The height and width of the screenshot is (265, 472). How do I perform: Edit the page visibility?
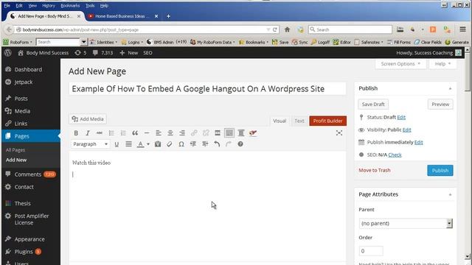point(406,130)
